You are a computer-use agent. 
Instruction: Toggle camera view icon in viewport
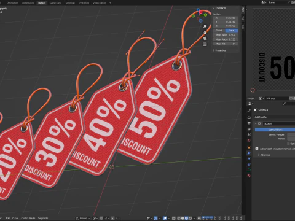point(205,38)
